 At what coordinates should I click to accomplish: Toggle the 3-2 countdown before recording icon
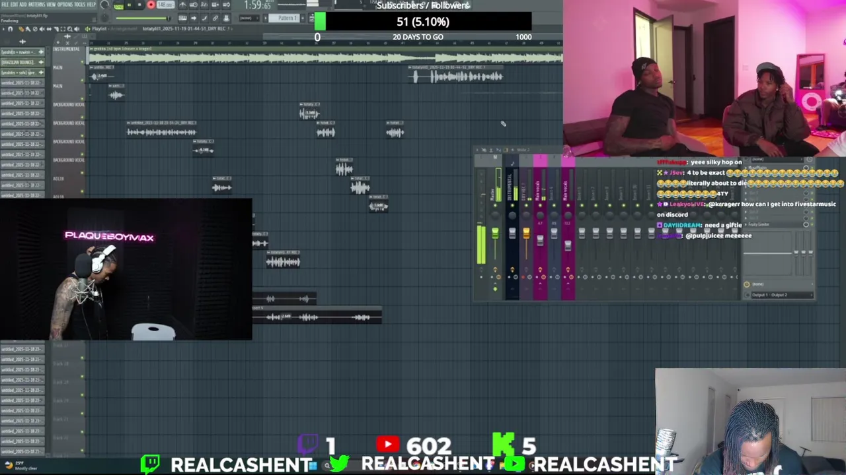[x=204, y=5]
